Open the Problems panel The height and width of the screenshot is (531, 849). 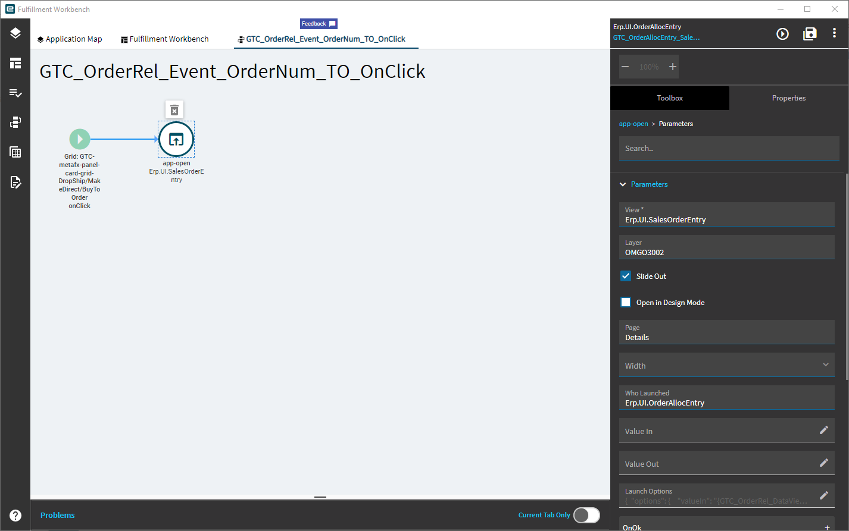tap(57, 515)
